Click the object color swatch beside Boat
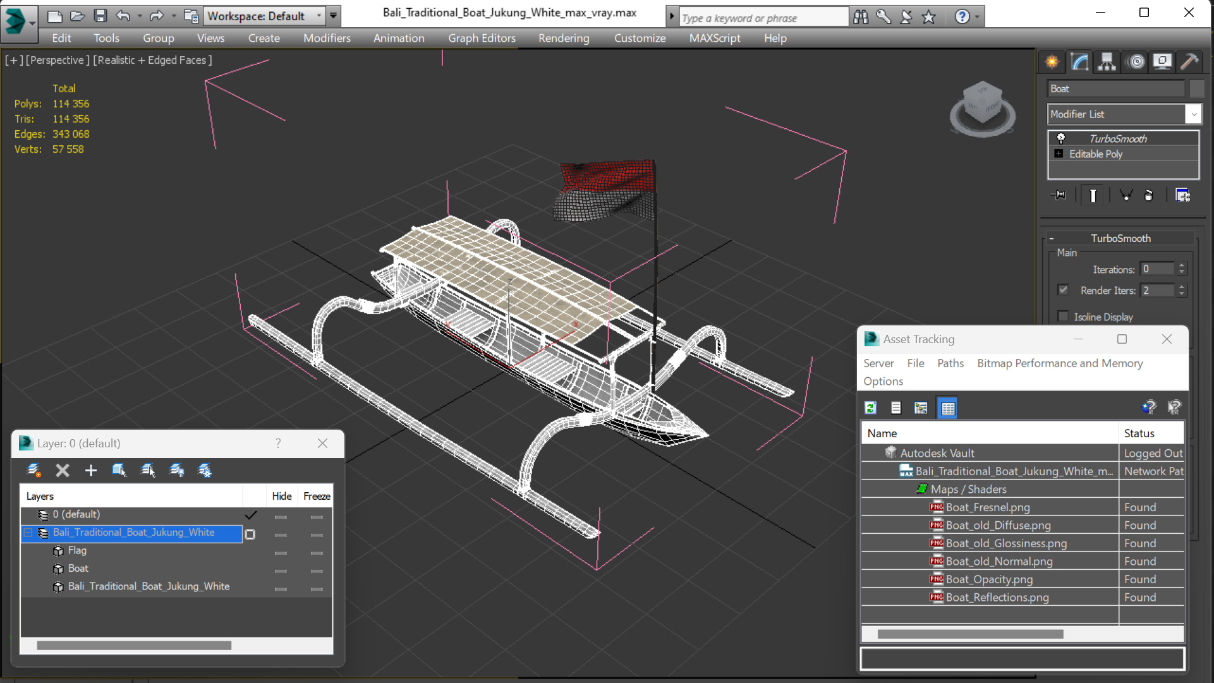The image size is (1214, 683). 1196,88
